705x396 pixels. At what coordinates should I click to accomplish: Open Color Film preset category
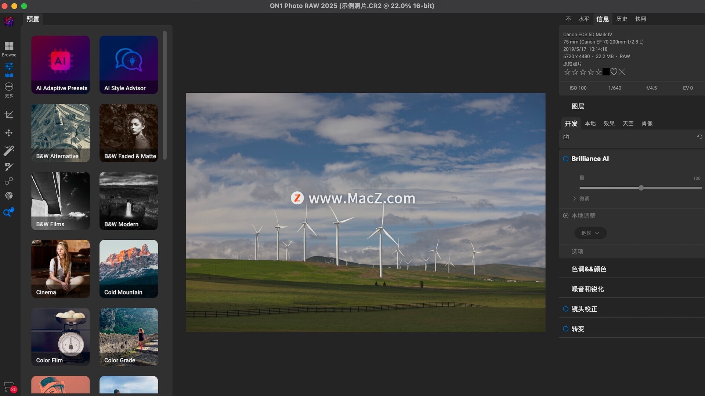[x=60, y=337]
